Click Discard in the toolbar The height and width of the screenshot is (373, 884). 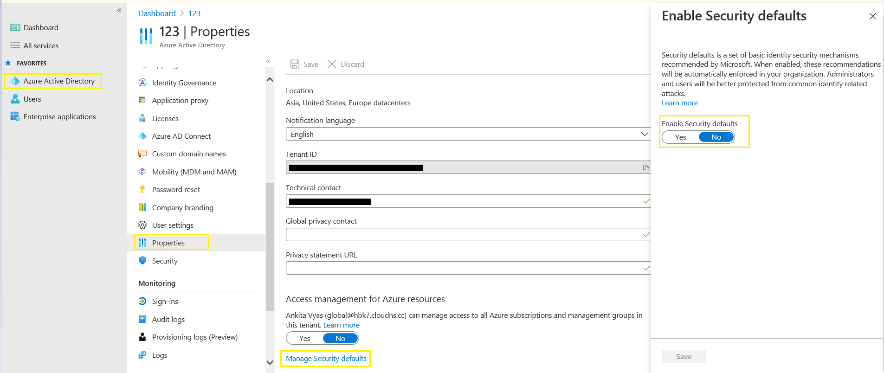click(346, 64)
